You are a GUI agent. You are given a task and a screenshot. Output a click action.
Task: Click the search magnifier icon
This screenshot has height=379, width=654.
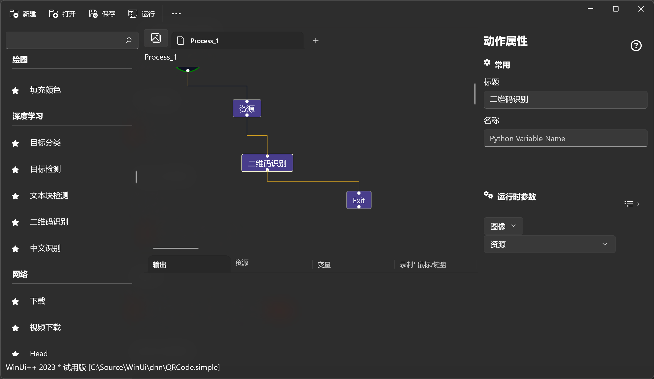[128, 40]
